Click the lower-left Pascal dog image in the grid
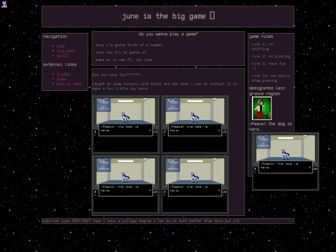The height and width of the screenshot is (252, 336). pos(126,185)
